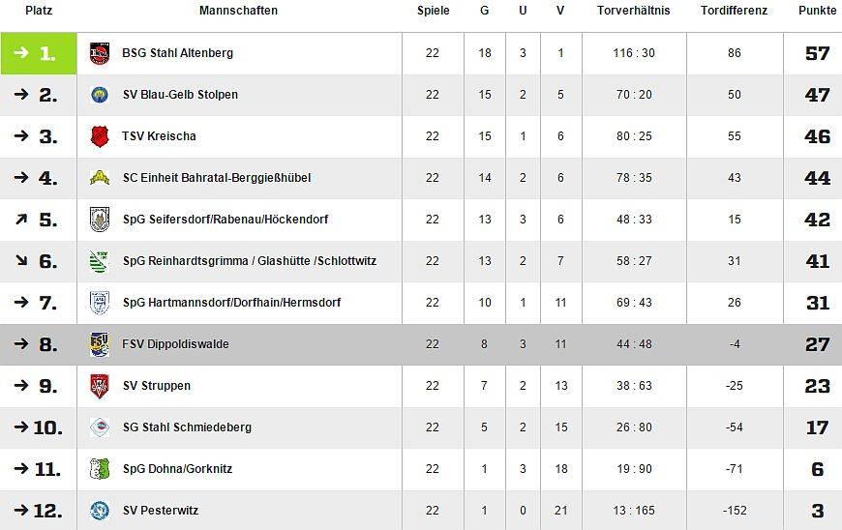Open SpG Reinhardtsgrimma / Glashütte / Schlottwitz team

click(x=250, y=261)
